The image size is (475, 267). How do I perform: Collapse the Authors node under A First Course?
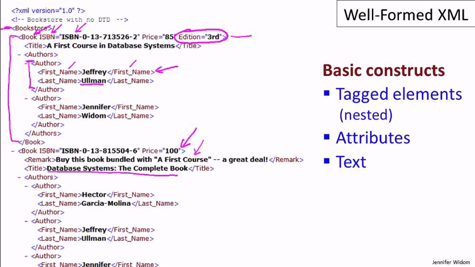(x=19, y=55)
